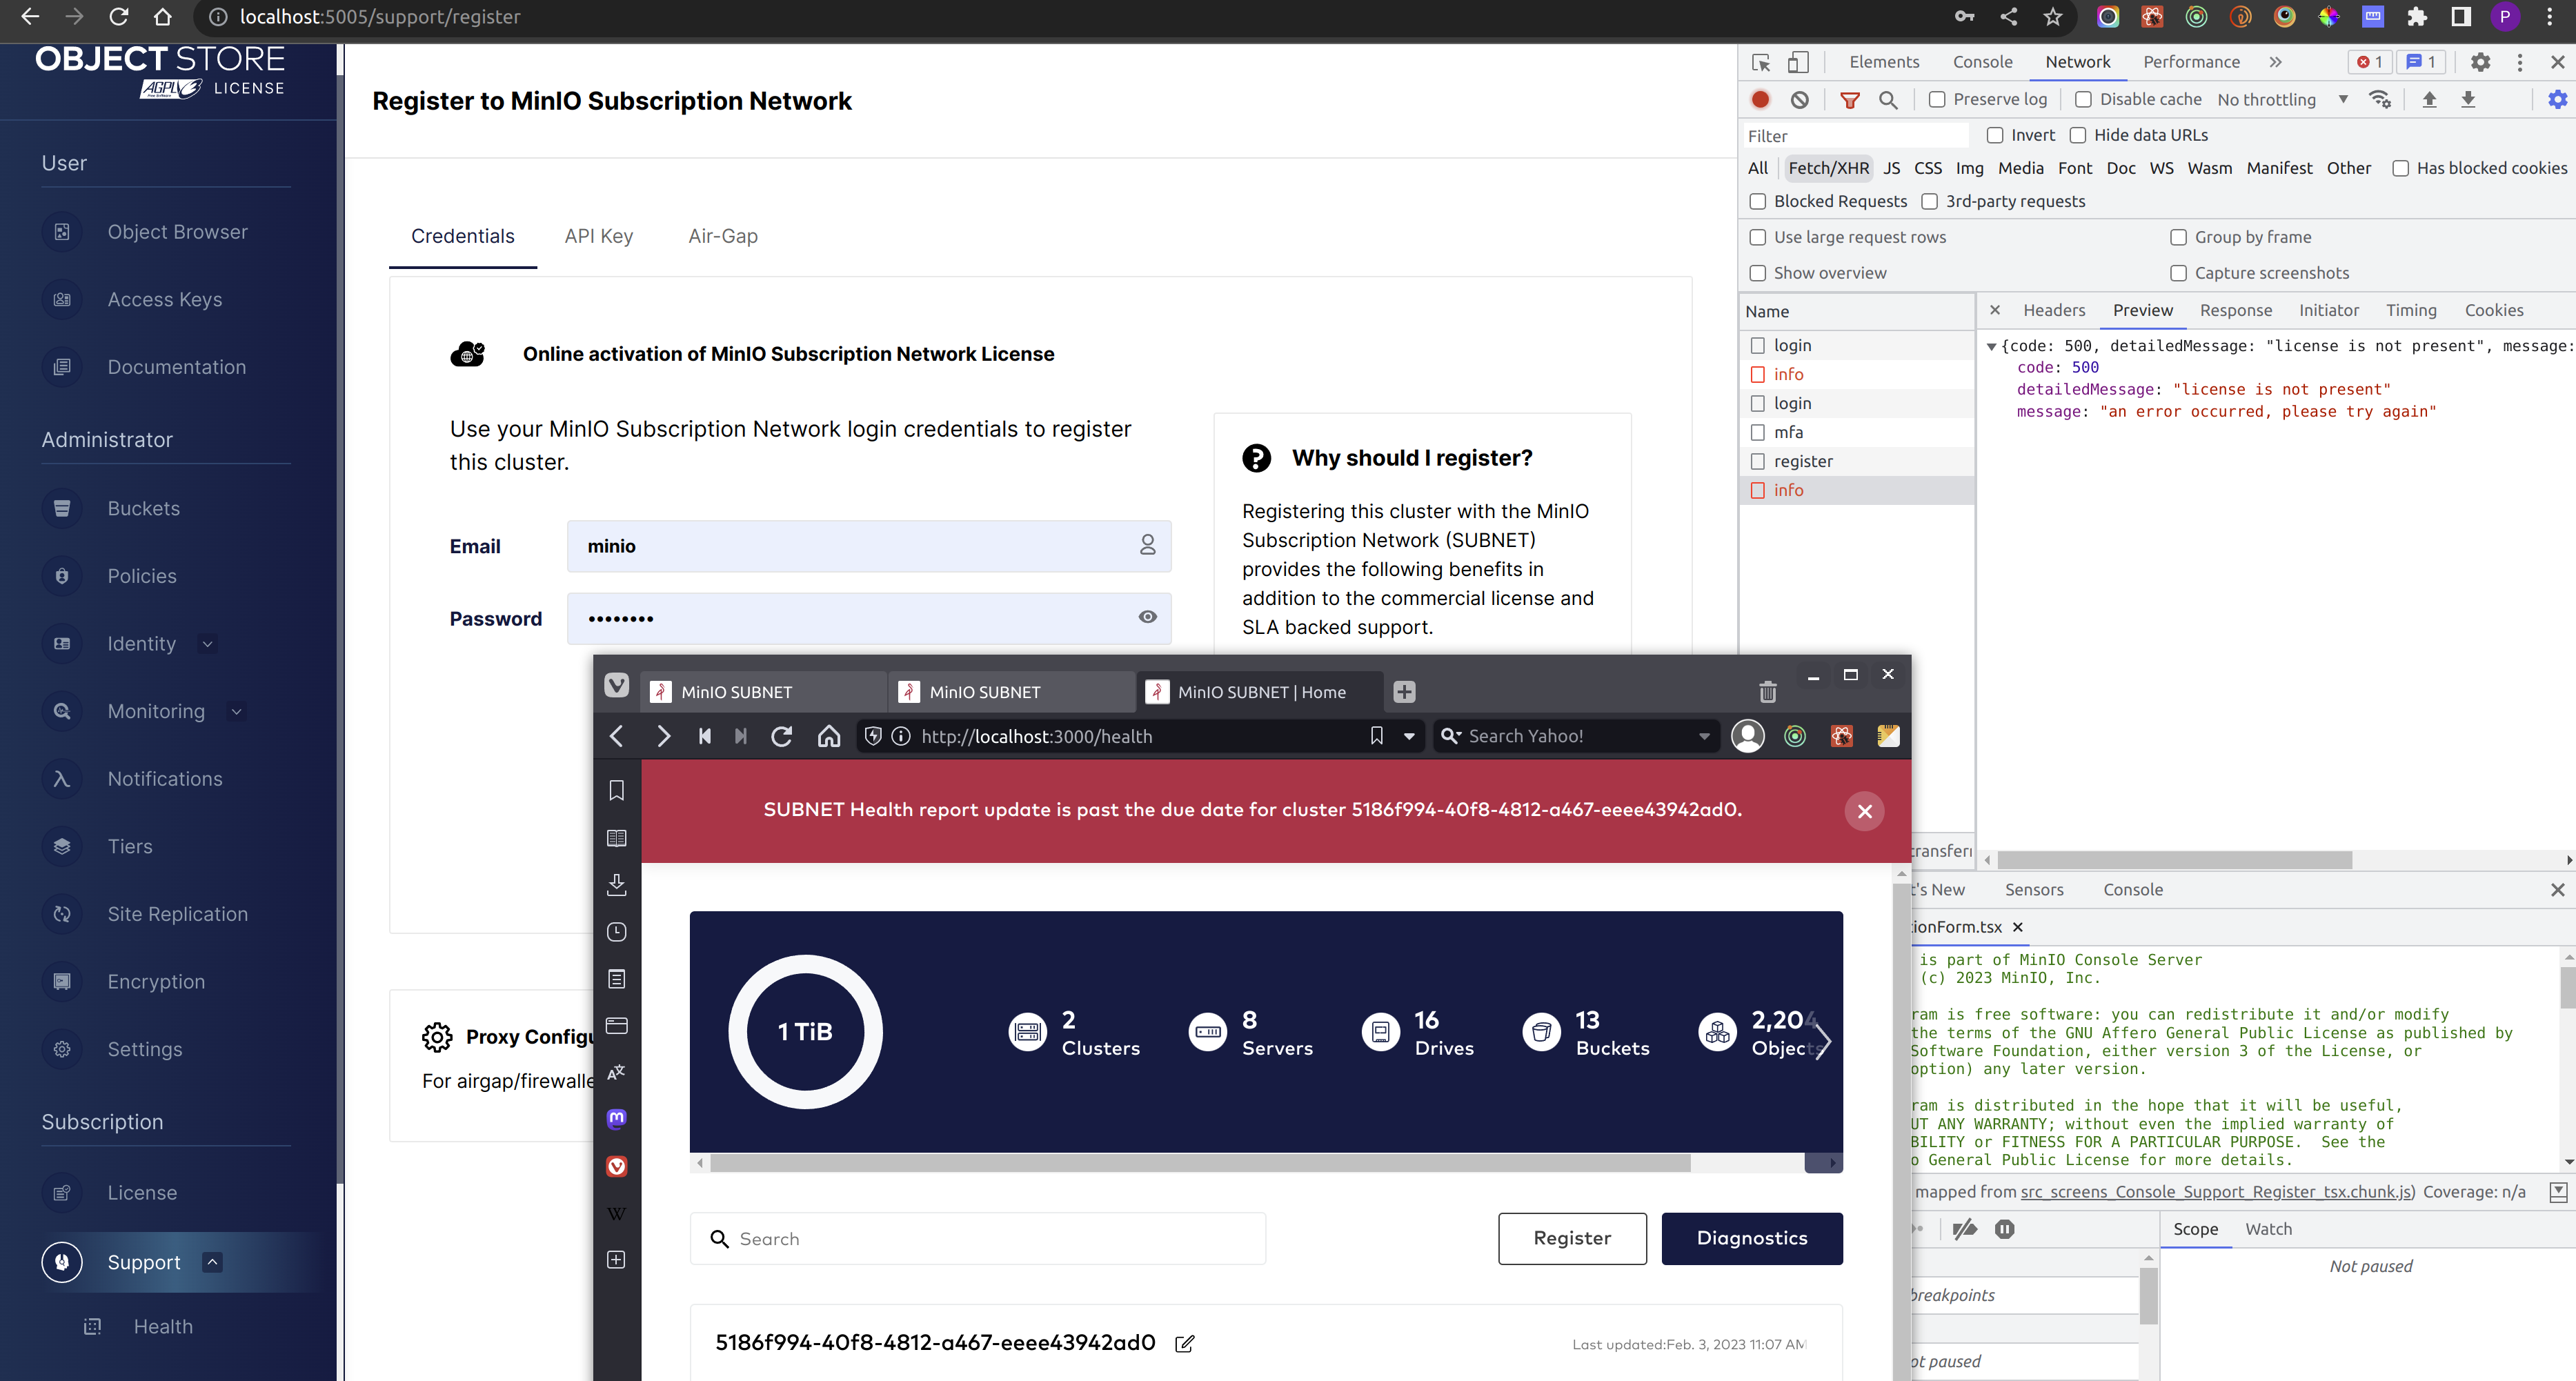Screen dimensions: 2576x1381
Task: Open License page
Action: click(142, 1192)
